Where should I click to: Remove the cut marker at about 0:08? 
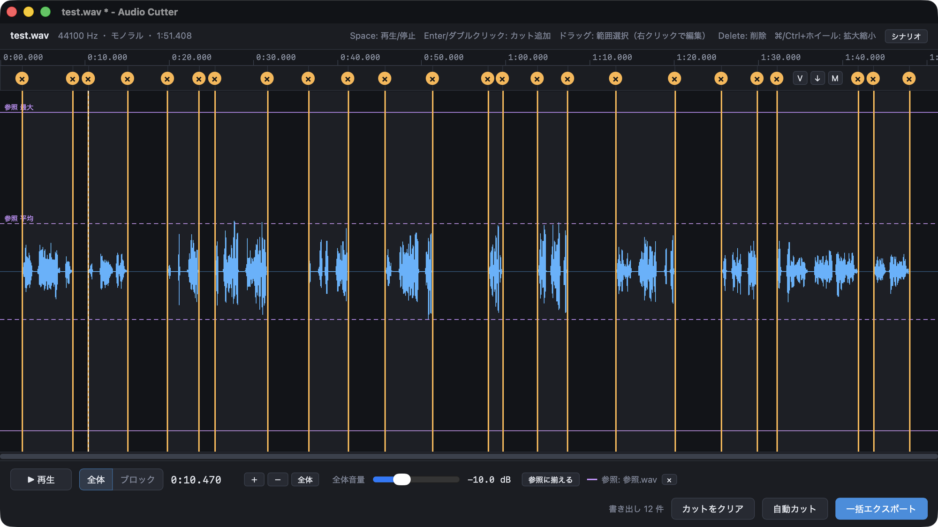[72, 79]
